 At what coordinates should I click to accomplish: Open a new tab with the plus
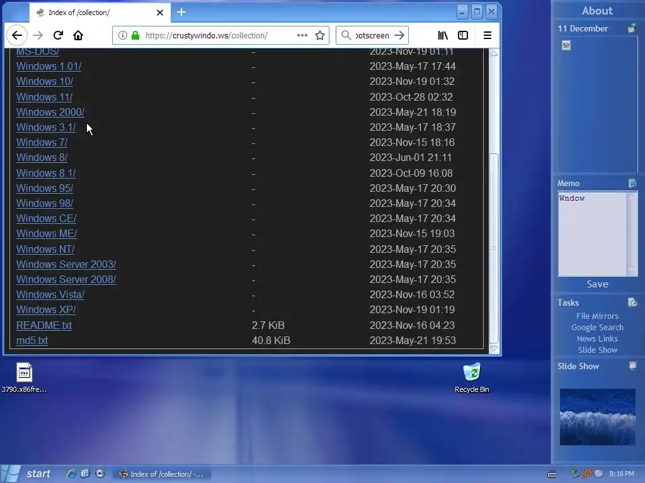(181, 13)
